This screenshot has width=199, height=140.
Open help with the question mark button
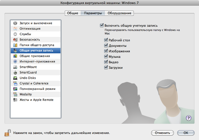pos(189,118)
